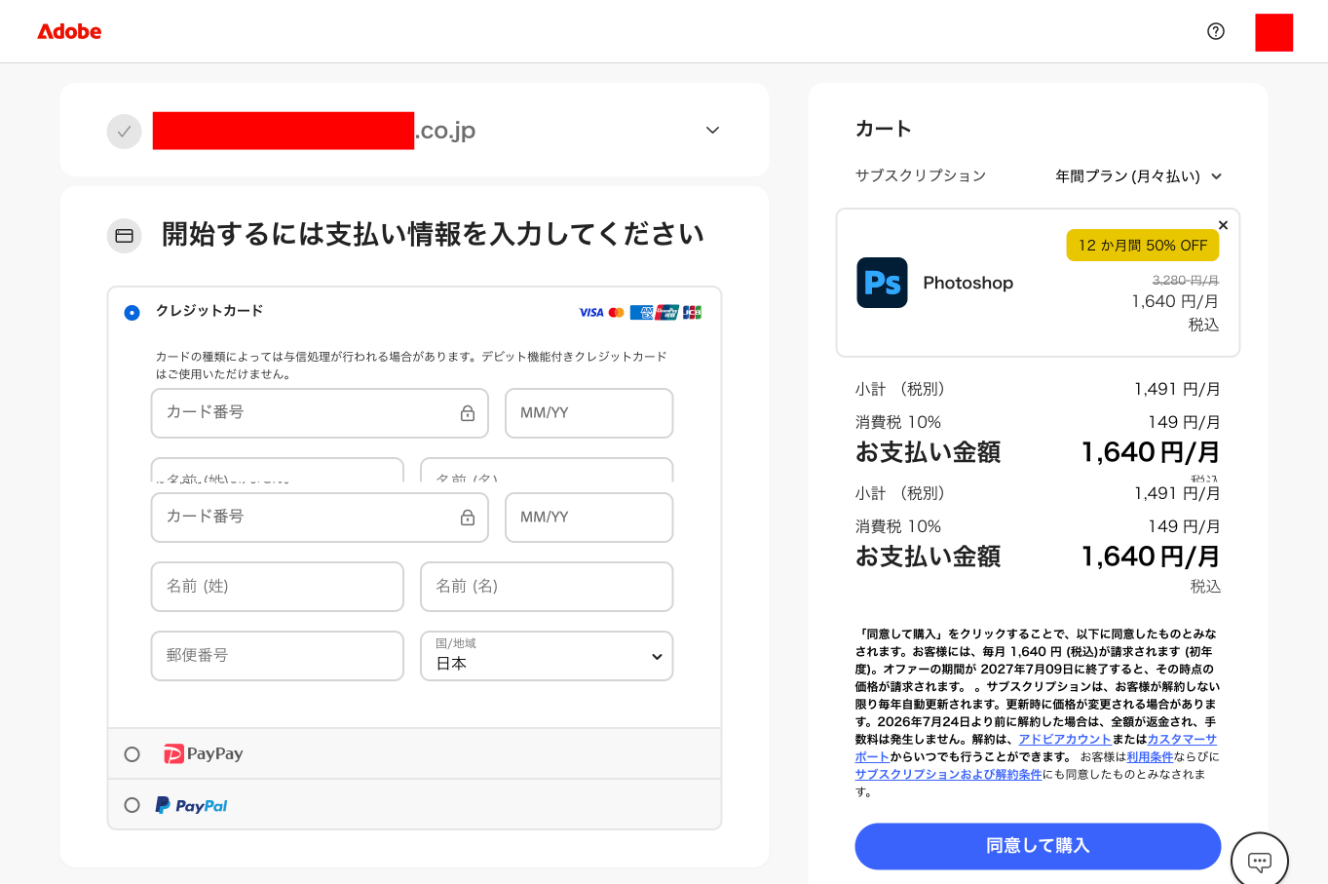1328x884 pixels.
Task: Click the 12 か月間 50% OFF badge
Action: (1143, 246)
